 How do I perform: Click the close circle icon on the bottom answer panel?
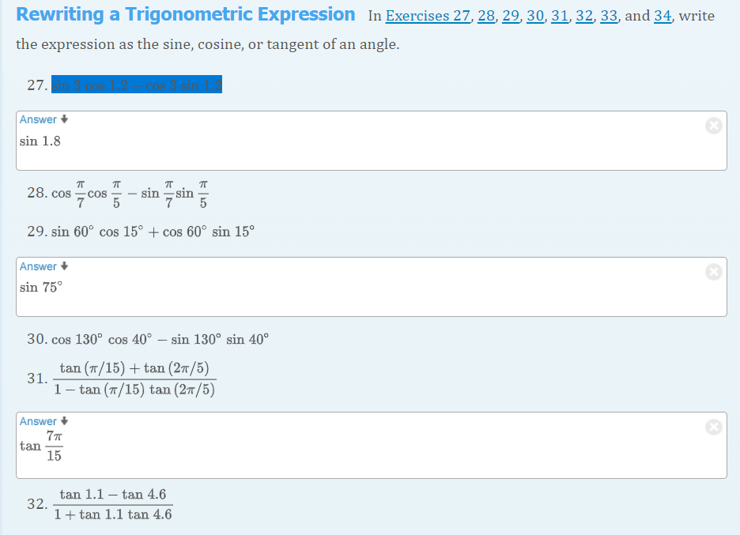(714, 427)
